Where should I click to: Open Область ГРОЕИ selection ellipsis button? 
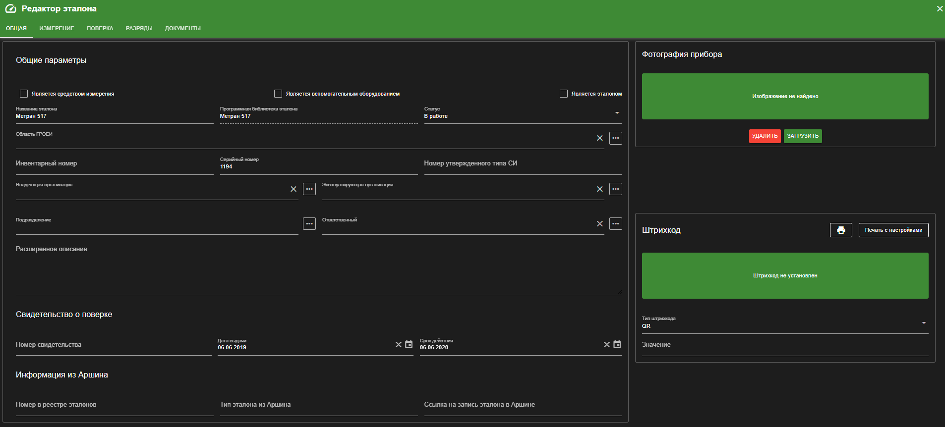point(616,138)
